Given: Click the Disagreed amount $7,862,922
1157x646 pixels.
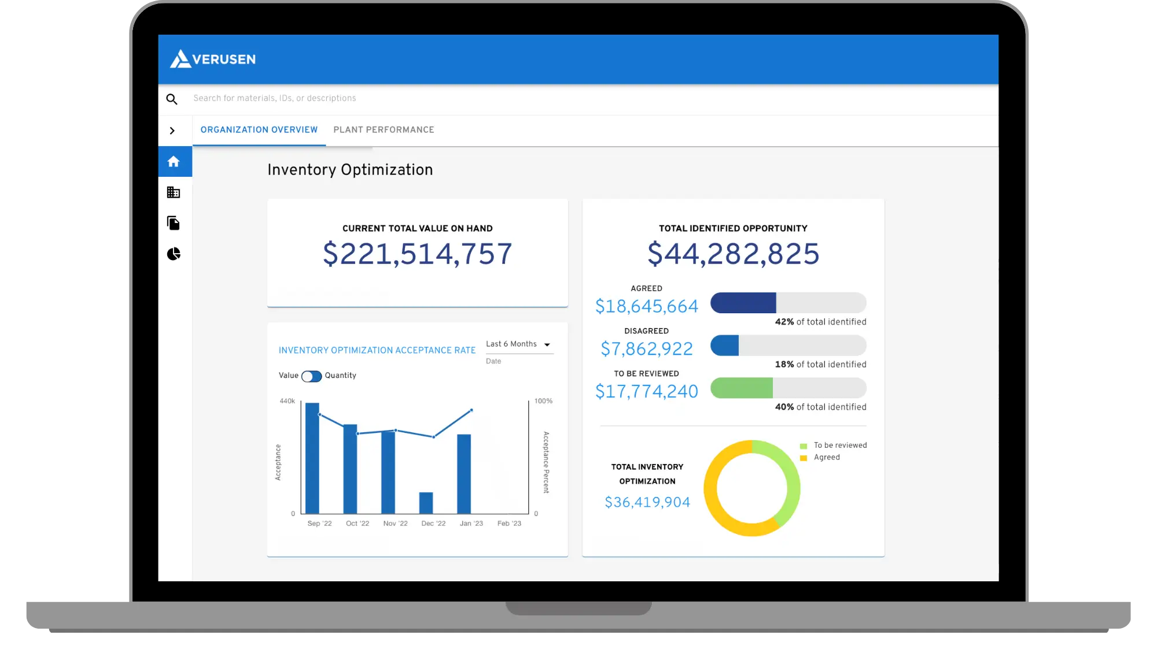Looking at the screenshot, I should click(x=647, y=349).
